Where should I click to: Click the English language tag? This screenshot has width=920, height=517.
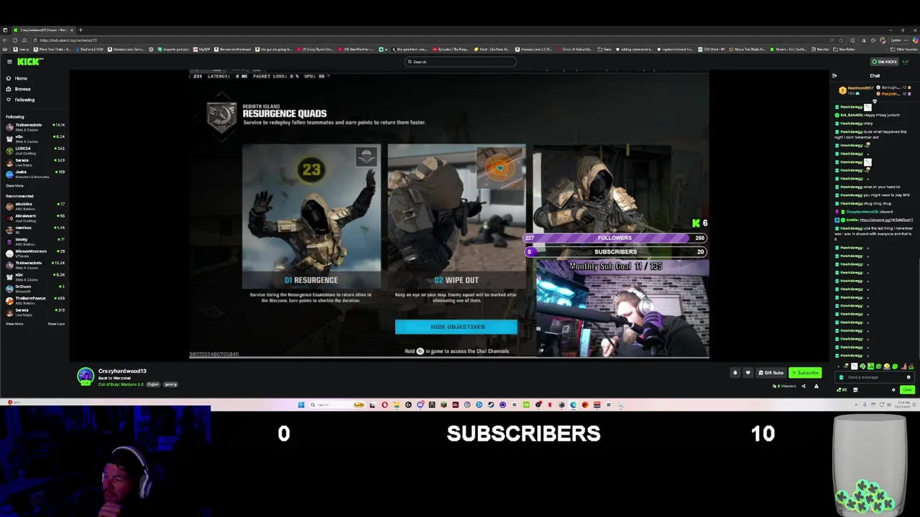(153, 384)
